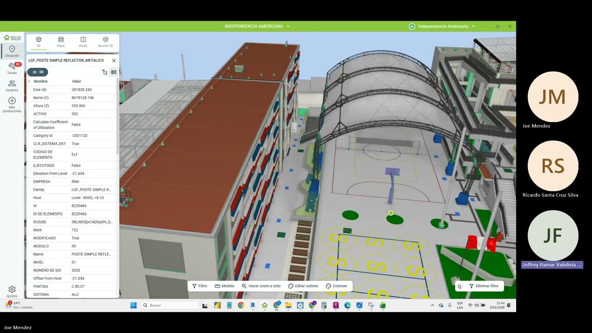The height and width of the screenshot is (333, 592).
Task: Show hidden system tray icons
Action: coord(432,305)
